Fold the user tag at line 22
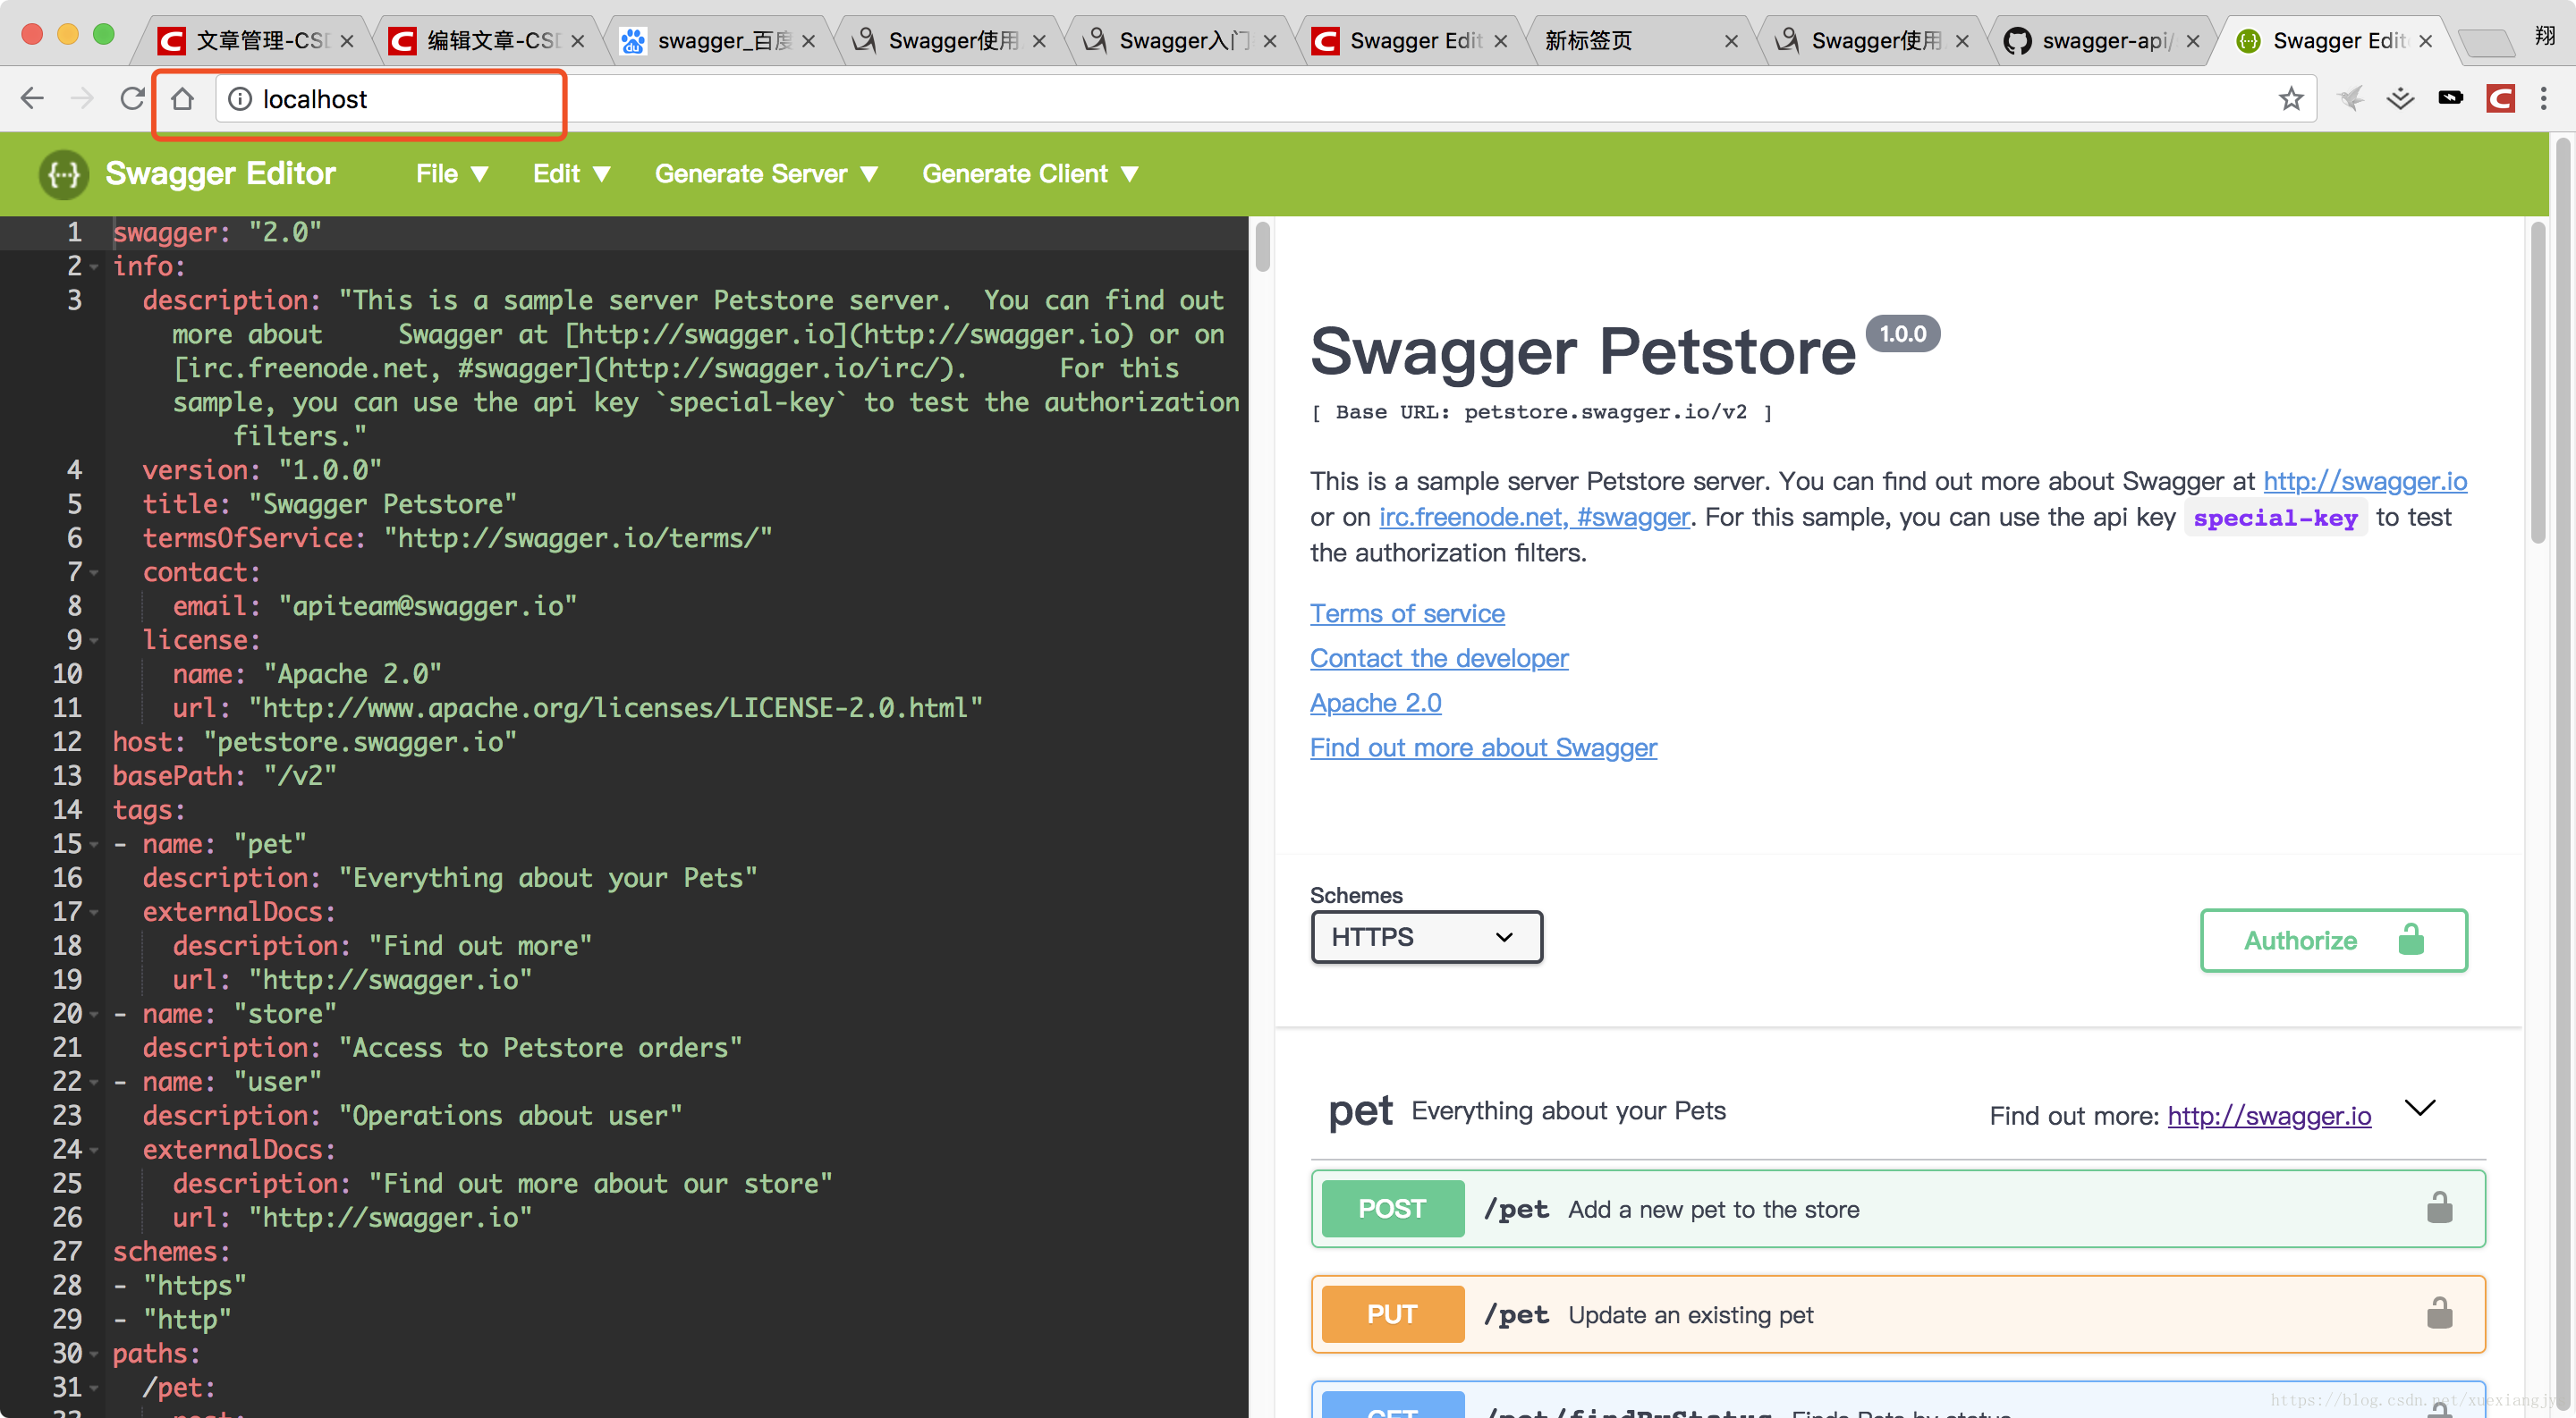 (94, 1082)
